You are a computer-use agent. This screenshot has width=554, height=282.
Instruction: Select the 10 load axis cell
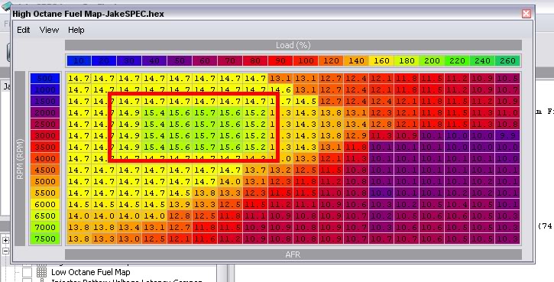[x=79, y=61]
